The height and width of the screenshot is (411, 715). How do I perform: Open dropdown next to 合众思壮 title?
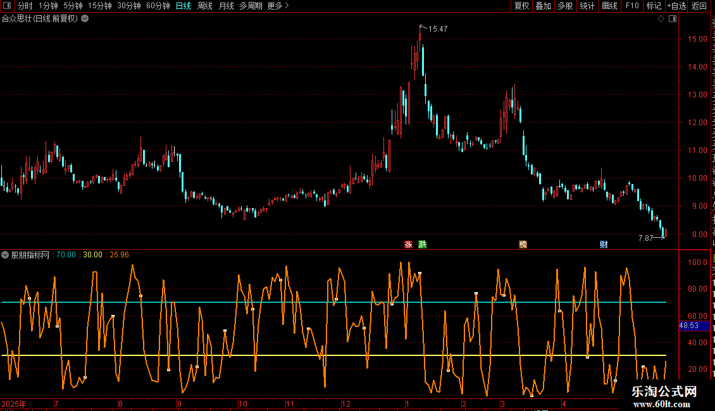[x=85, y=19]
